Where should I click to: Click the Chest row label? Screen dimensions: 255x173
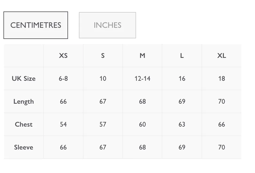click(x=23, y=125)
